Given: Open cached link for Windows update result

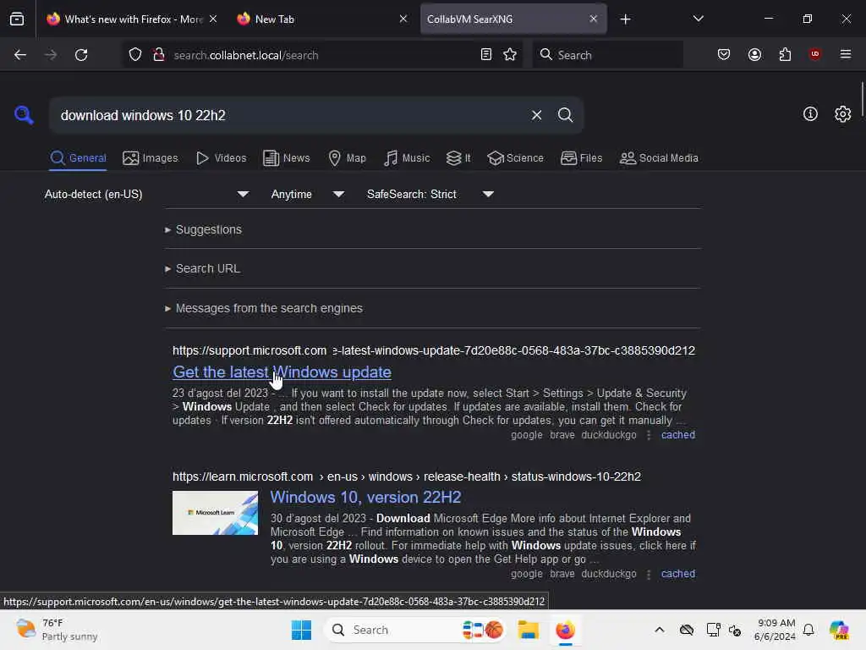Looking at the screenshot, I should (677, 435).
